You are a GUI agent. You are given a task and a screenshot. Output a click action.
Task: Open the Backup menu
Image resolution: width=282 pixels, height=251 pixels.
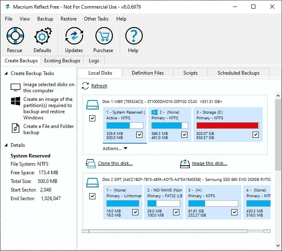(x=45, y=19)
